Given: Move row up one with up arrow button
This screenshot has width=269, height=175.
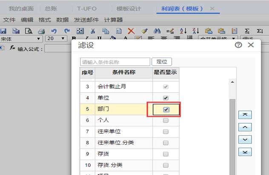Looking at the screenshot, I should click(x=245, y=127).
